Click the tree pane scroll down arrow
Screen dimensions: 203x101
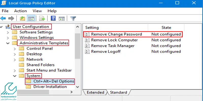click(x=78, y=87)
